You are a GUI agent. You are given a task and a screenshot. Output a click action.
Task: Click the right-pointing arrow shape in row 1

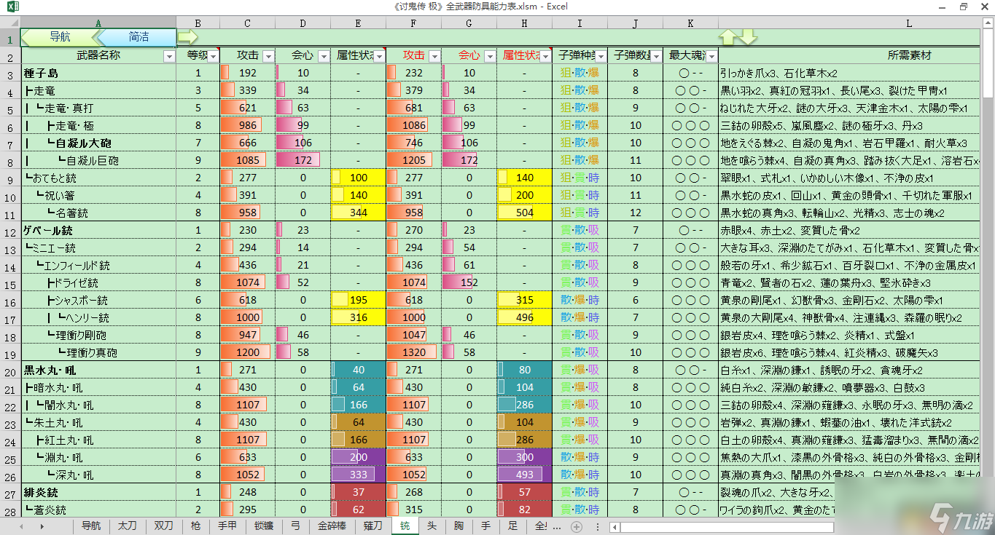point(187,36)
